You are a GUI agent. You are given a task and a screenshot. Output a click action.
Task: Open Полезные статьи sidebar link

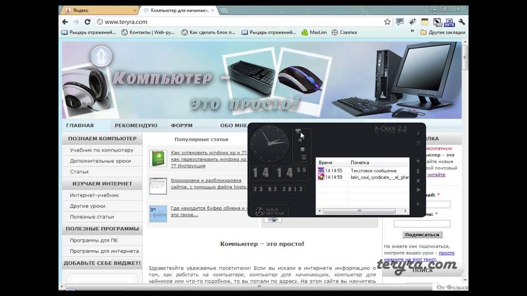(92, 217)
